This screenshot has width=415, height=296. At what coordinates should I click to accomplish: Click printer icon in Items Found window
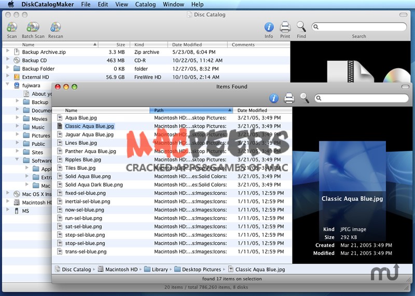pyautogui.click(x=289, y=98)
